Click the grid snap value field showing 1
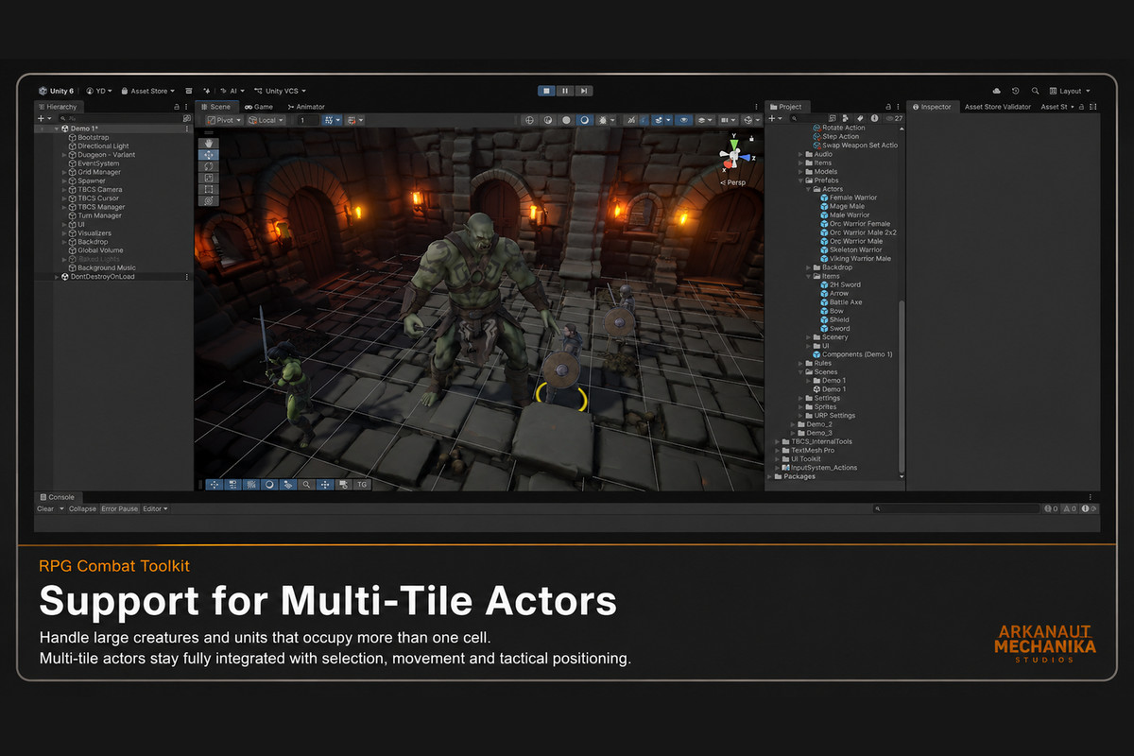Screen dimensions: 1134x756 coord(307,120)
